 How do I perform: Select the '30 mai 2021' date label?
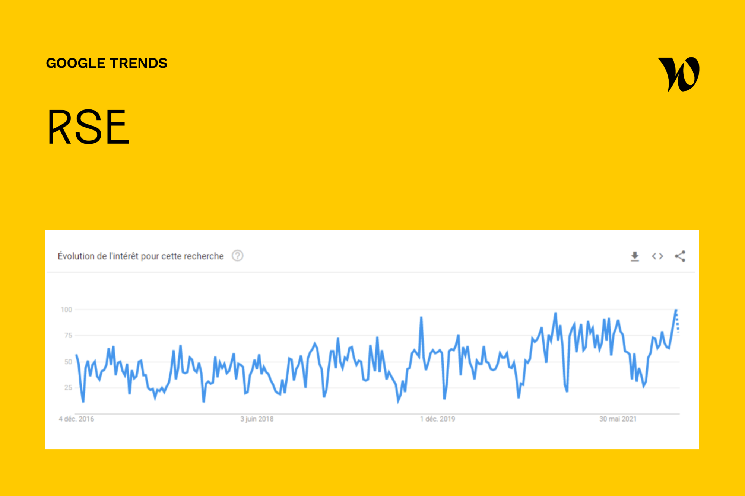[x=618, y=419]
